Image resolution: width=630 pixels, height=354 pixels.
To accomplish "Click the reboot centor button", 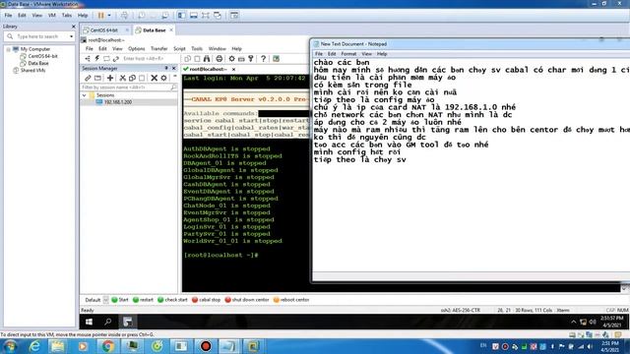I will point(291,300).
